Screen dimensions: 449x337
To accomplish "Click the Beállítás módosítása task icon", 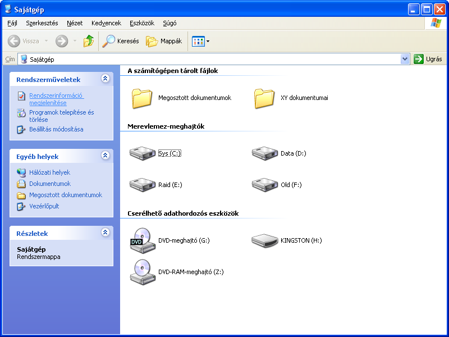I will tap(21, 130).
